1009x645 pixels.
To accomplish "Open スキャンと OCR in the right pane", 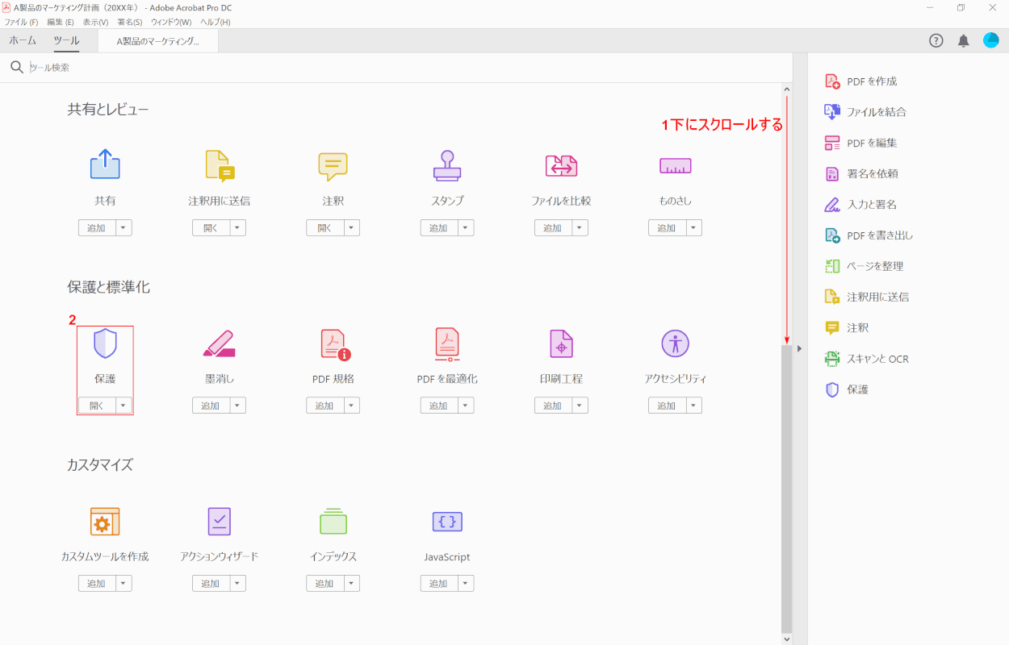I will tap(866, 359).
